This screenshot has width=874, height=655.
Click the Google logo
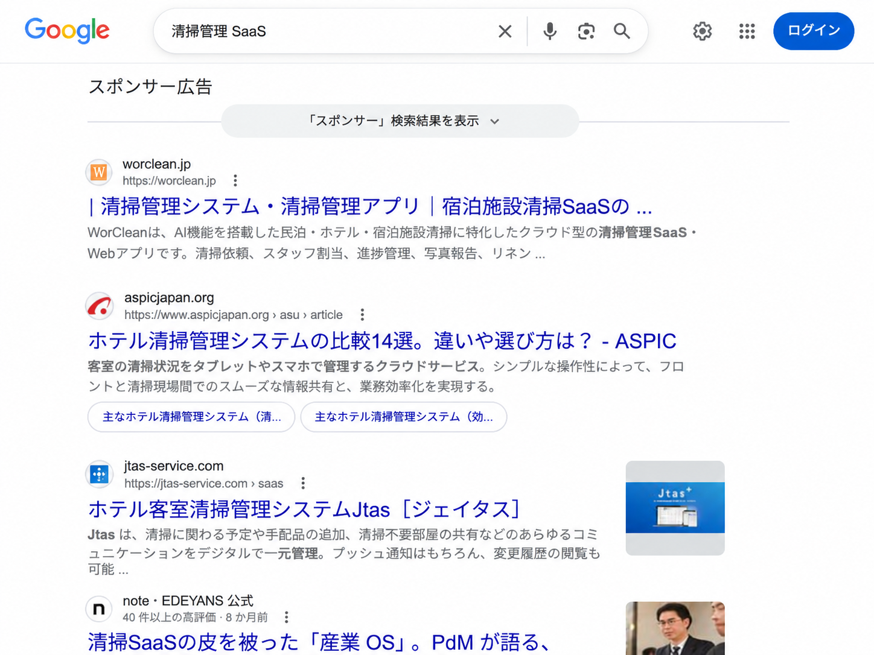click(67, 30)
